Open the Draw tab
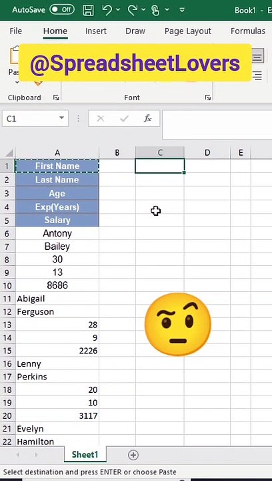Screen dimensions: 272x481 pyautogui.click(x=135, y=31)
